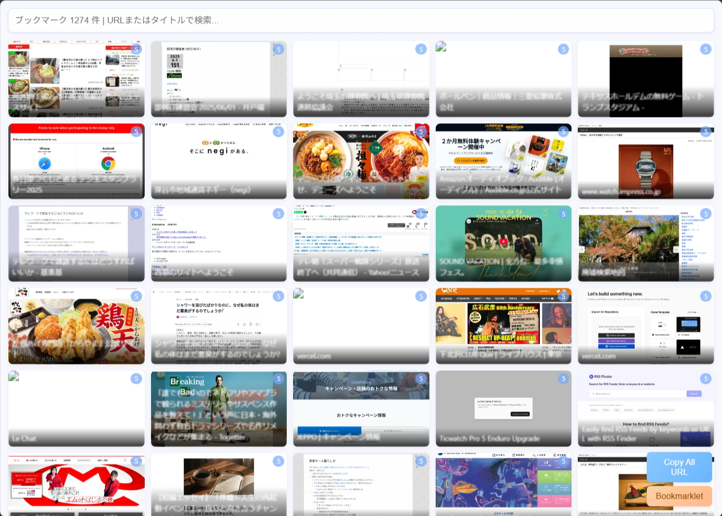Click the 5 badge on the キャンペーン情報 card
This screenshot has height=516, width=722.
(x=421, y=379)
